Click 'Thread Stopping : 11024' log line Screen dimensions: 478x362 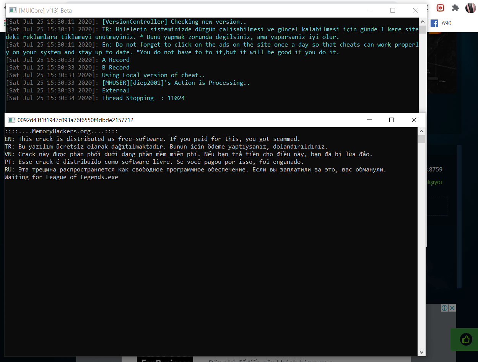95,98
